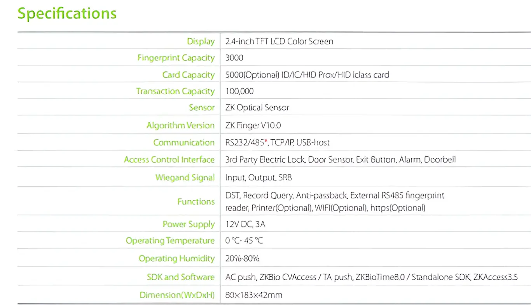Click the 80x183x42mm dimension value
The width and height of the screenshot is (531, 305).
(x=253, y=295)
